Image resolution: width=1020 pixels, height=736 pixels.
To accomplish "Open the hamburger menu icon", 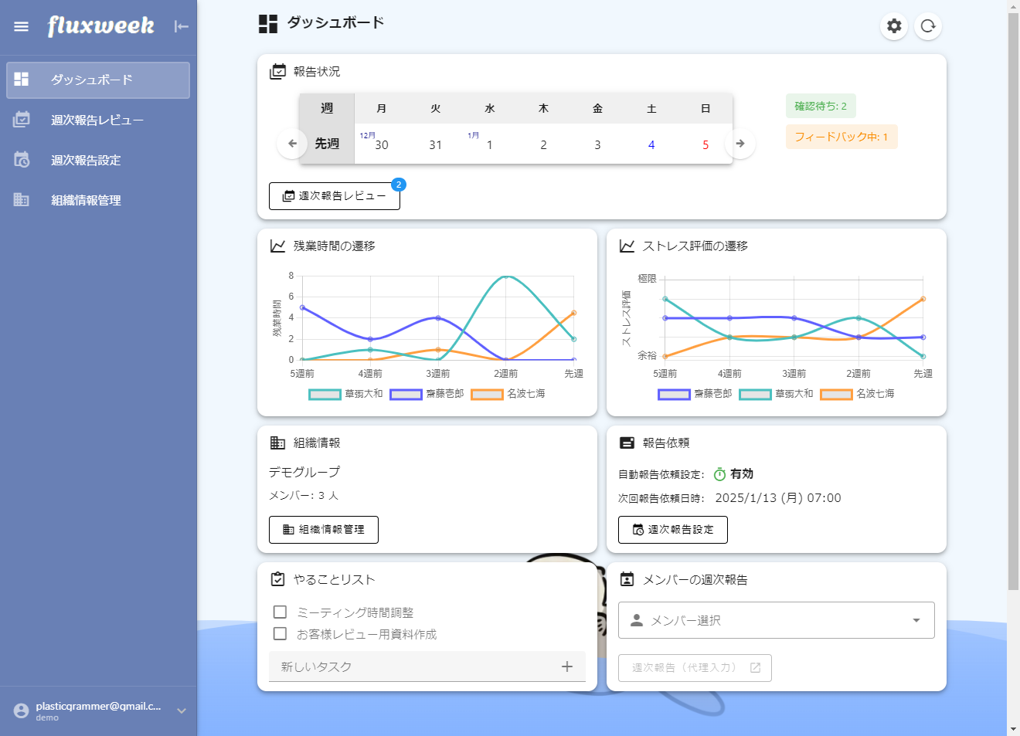I will click(x=21, y=26).
